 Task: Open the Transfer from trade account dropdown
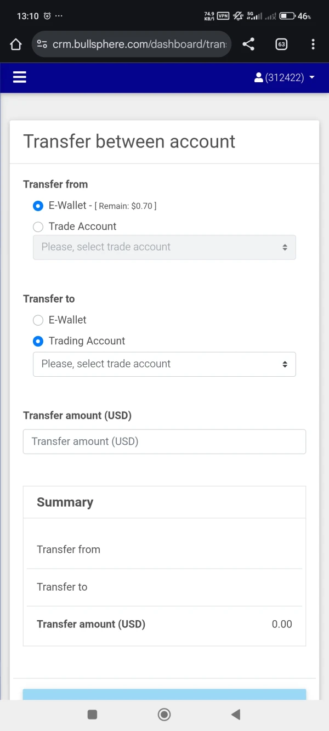(x=164, y=247)
